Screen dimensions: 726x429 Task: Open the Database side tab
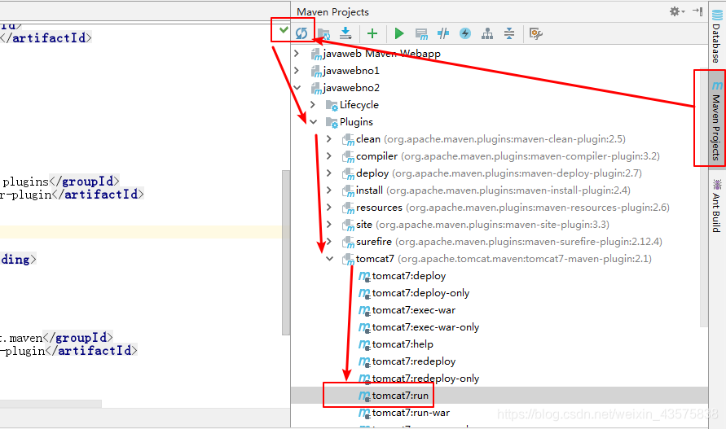717,36
